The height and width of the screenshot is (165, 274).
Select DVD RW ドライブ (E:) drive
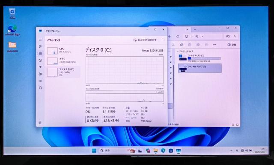[200, 68]
